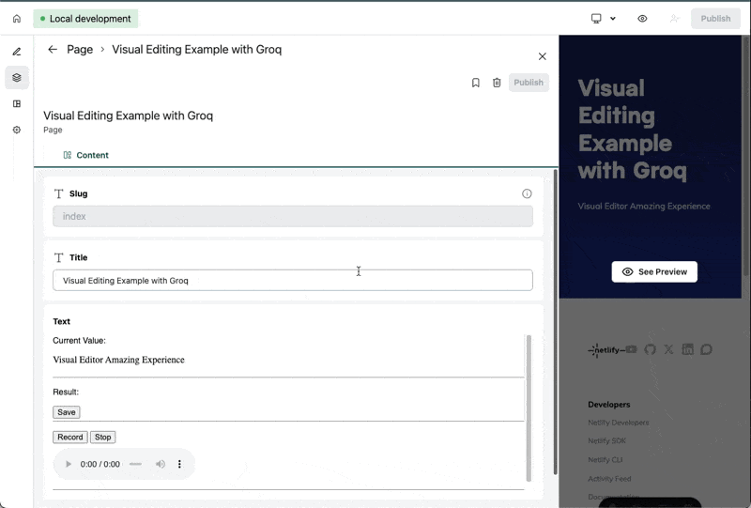This screenshot has width=751, height=508.
Task: Click the disabled Slug input field
Action: pyautogui.click(x=293, y=217)
